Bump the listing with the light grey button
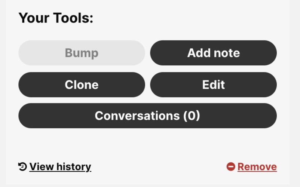This screenshot has height=187, width=300. (x=82, y=53)
